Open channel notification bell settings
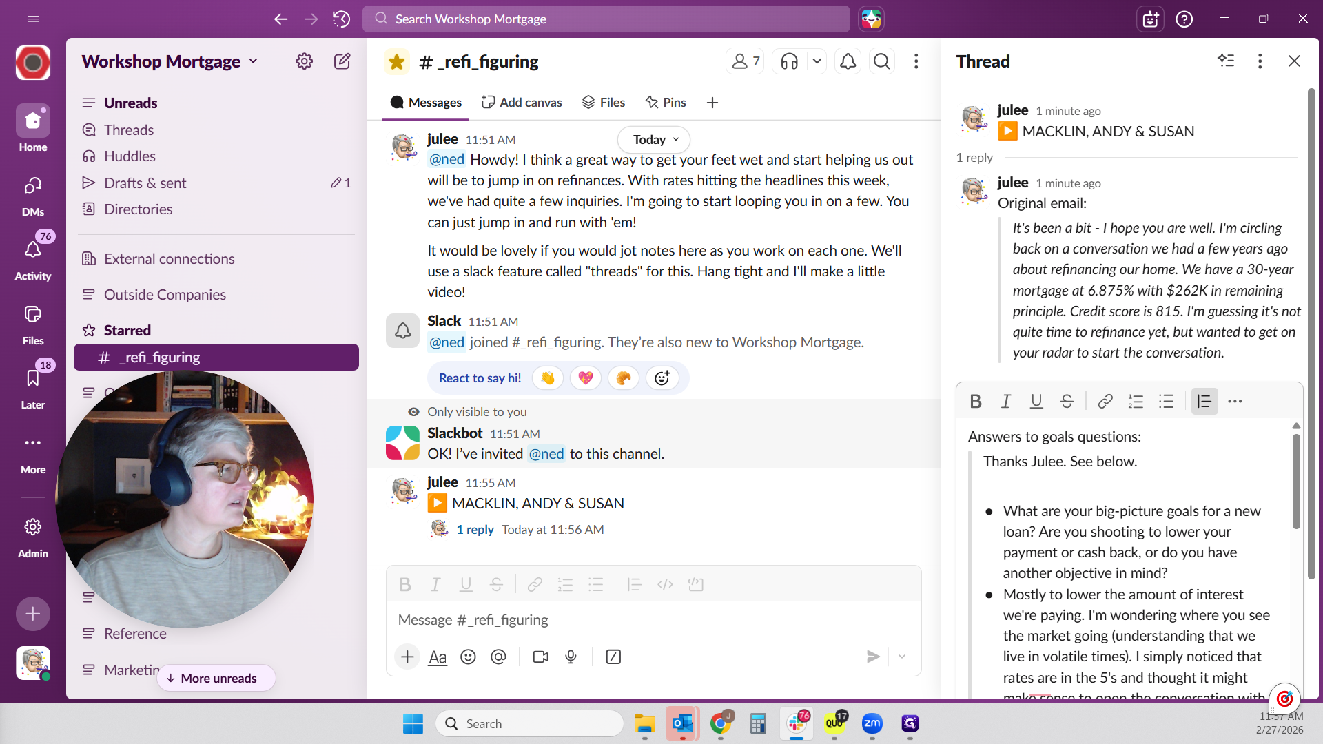Screen dimensions: 1323x744 848,62
